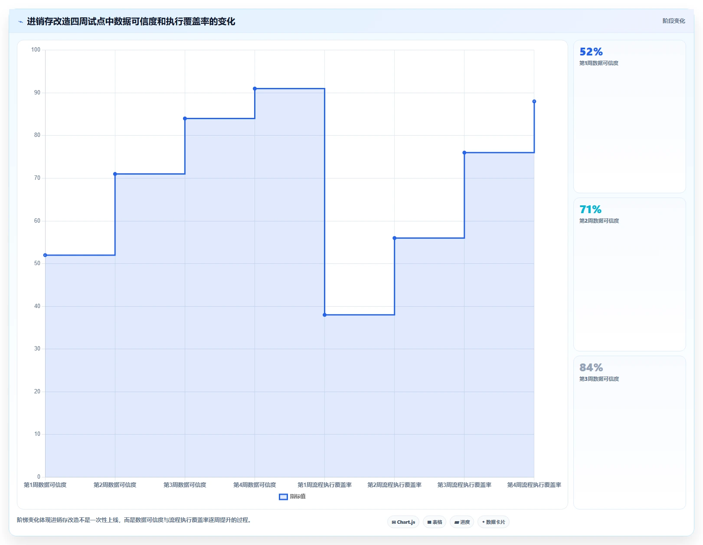Screen dimensions: 703x545
Task: Click the x-axis label 第3周流程执行覆盖率
Action: tap(464, 485)
